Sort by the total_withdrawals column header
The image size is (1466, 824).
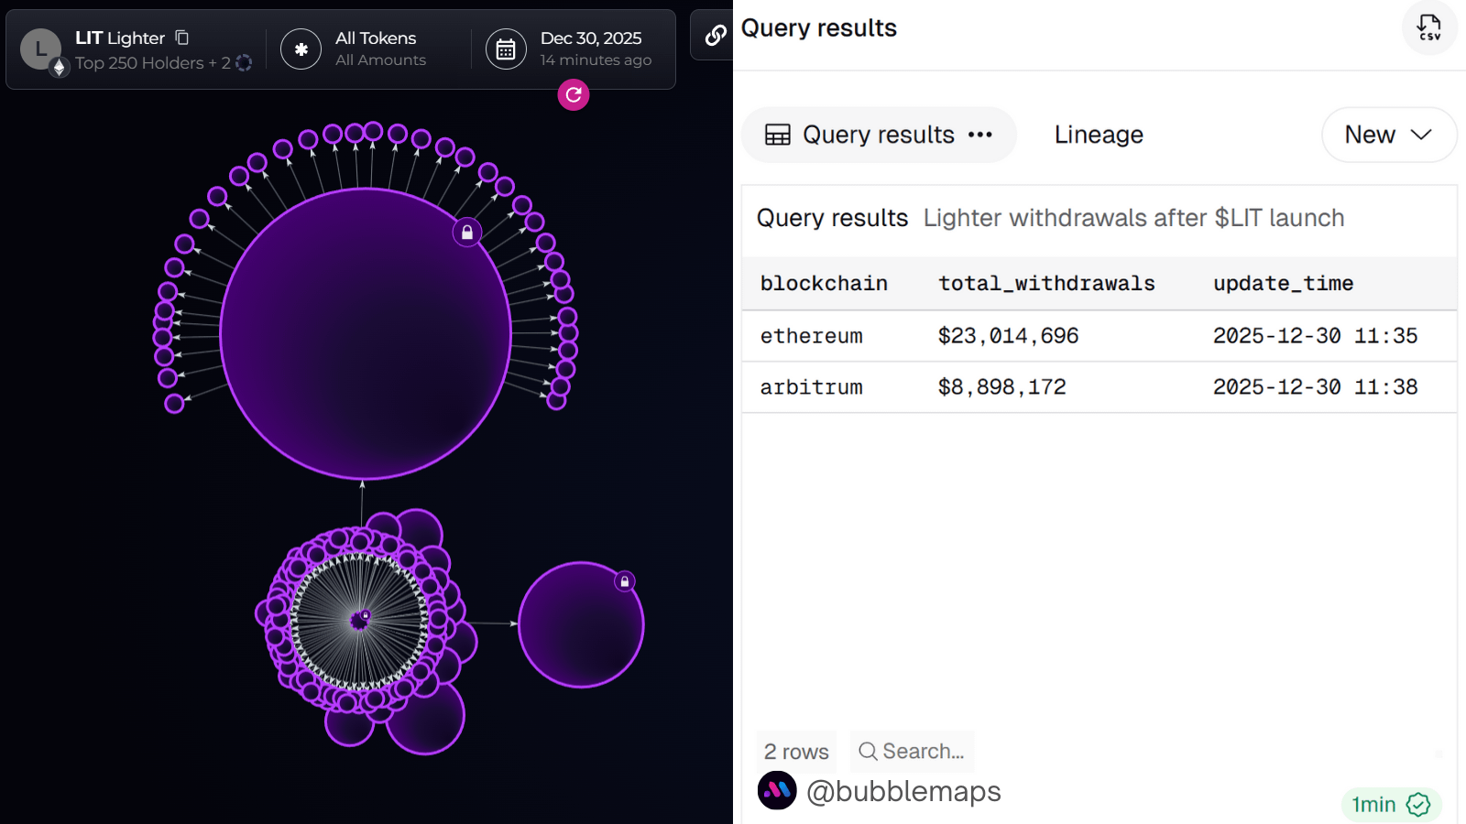pyautogui.click(x=1046, y=284)
